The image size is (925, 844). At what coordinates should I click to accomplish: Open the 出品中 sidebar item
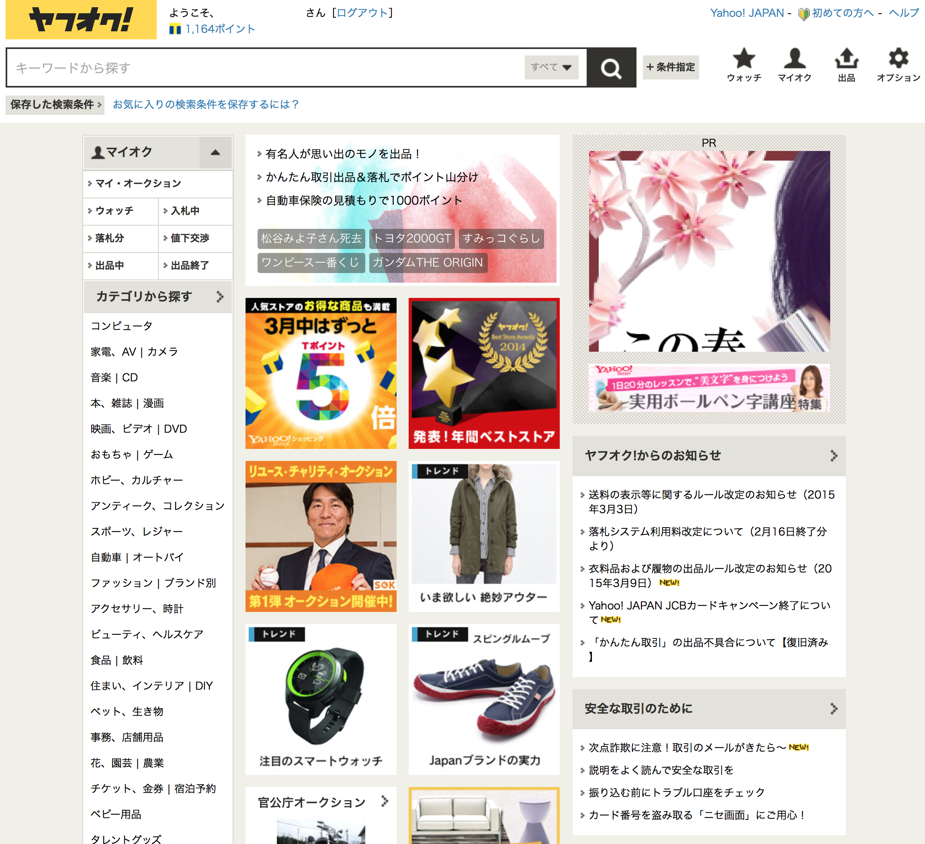click(121, 266)
